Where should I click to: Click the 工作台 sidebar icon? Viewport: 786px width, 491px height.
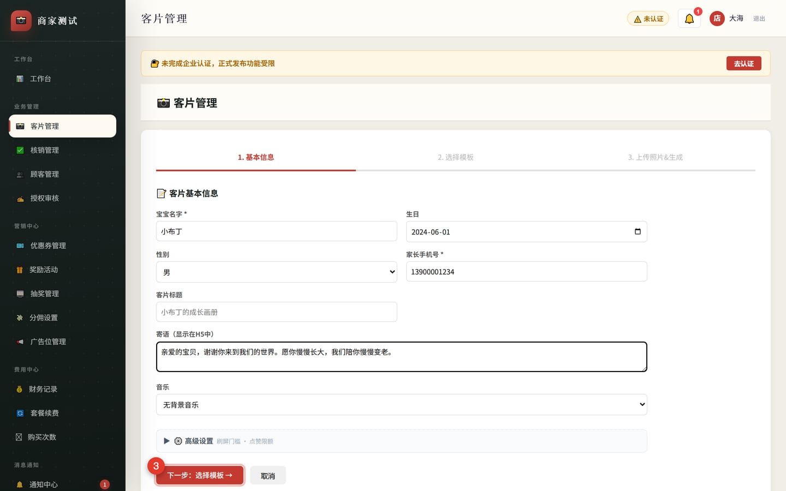click(x=20, y=79)
